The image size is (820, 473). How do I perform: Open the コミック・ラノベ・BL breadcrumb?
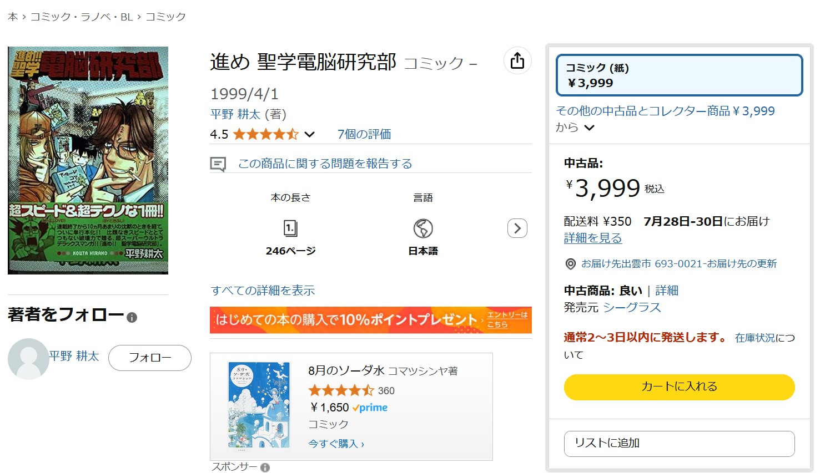[x=82, y=17]
